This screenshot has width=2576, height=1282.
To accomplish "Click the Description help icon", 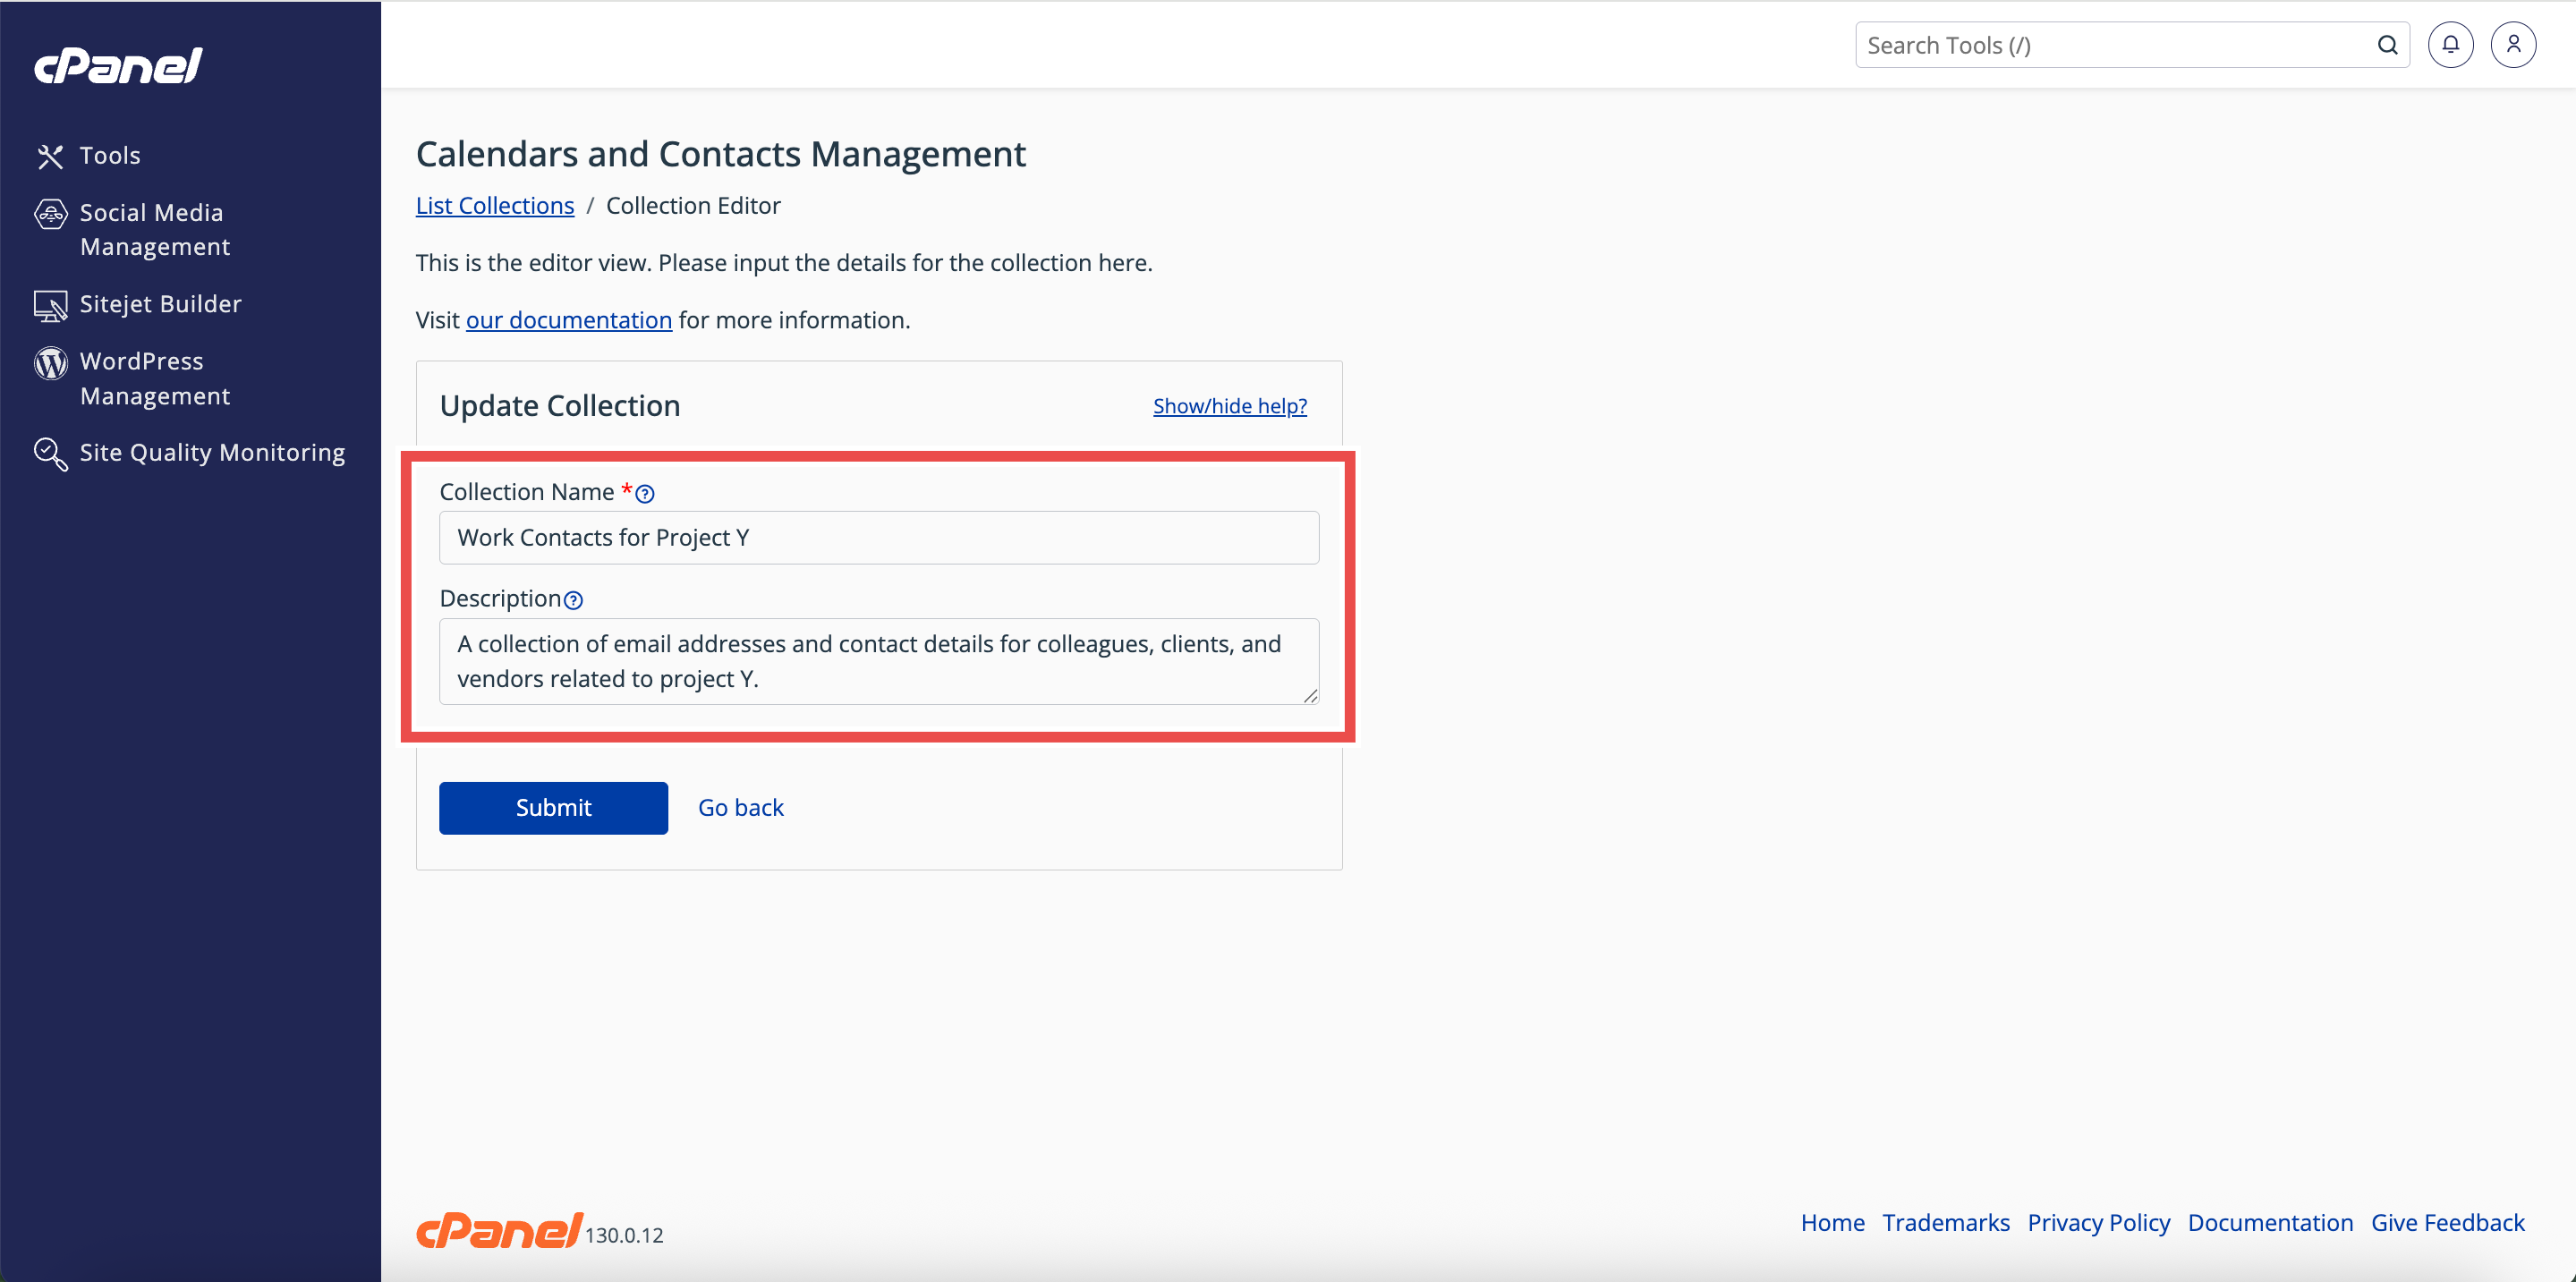I will point(573,600).
